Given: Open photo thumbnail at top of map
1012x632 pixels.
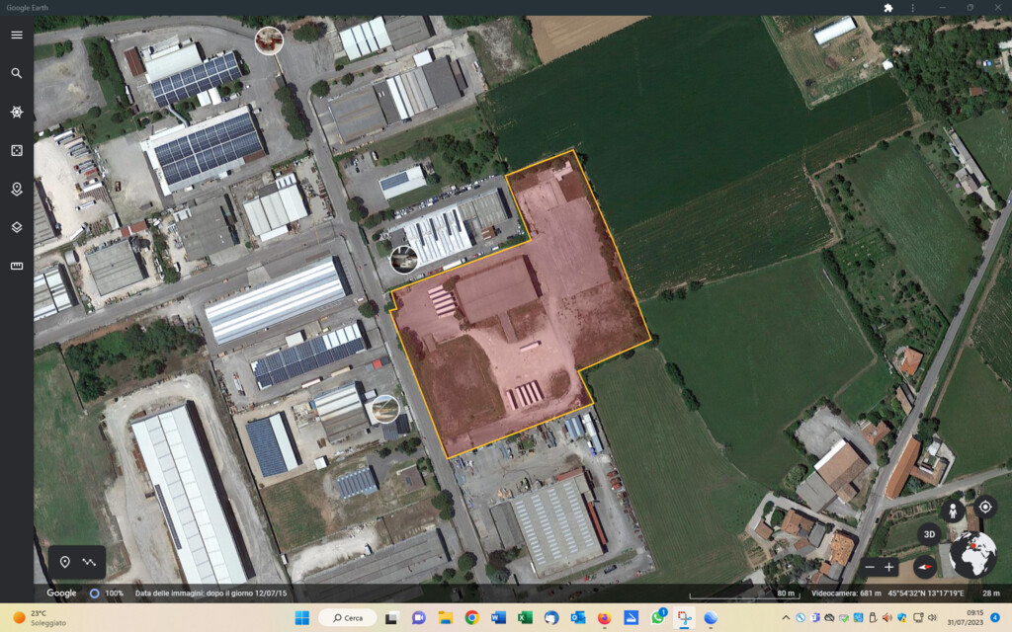Looking at the screenshot, I should pos(269,40).
